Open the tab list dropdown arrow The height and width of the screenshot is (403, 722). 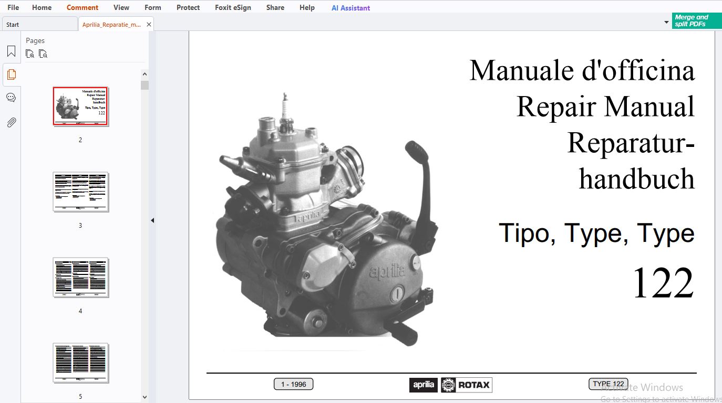(x=666, y=23)
